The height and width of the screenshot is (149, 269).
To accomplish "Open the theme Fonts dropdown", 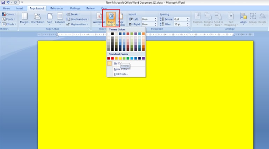I will click(x=8, y=19).
